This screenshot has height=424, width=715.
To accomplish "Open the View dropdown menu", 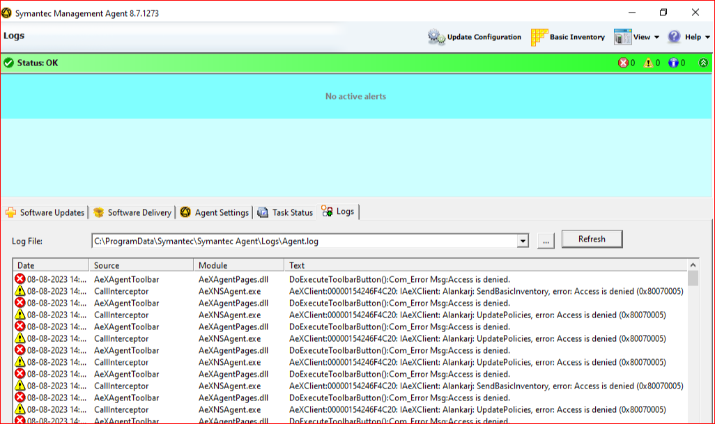I will pos(636,37).
